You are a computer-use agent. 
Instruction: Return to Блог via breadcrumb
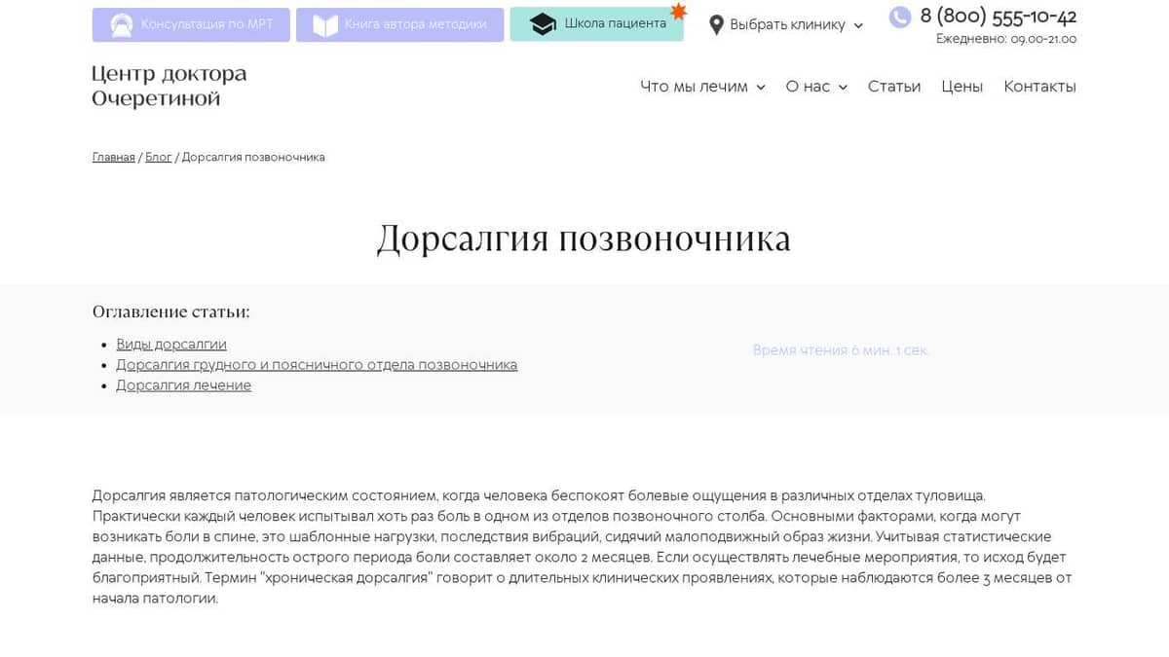click(x=158, y=158)
